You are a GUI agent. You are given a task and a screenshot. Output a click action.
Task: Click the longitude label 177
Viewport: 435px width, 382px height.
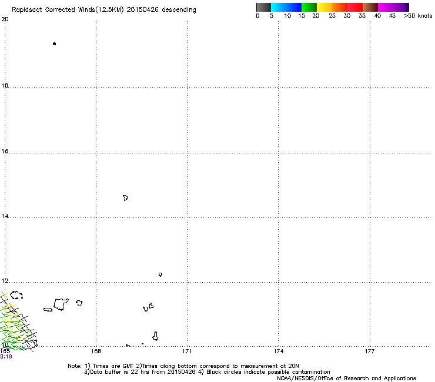pos(370,351)
